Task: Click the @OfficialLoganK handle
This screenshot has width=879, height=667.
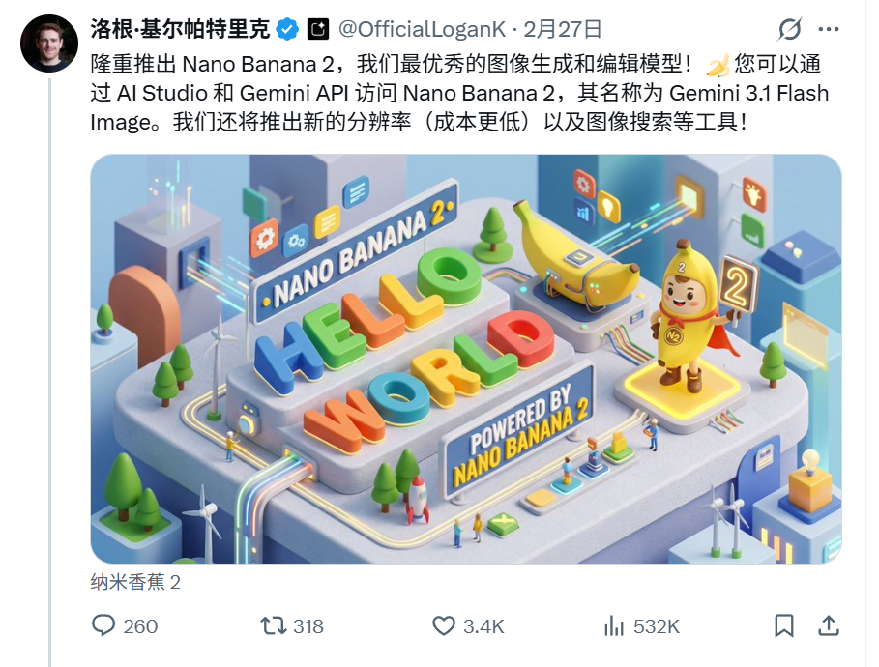Action: tap(423, 29)
